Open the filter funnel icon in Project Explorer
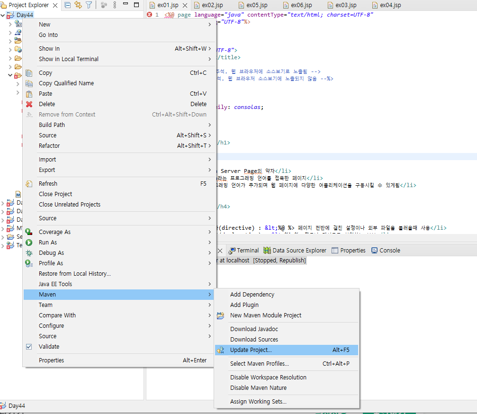477x414 pixels. pyautogui.click(x=89, y=5)
